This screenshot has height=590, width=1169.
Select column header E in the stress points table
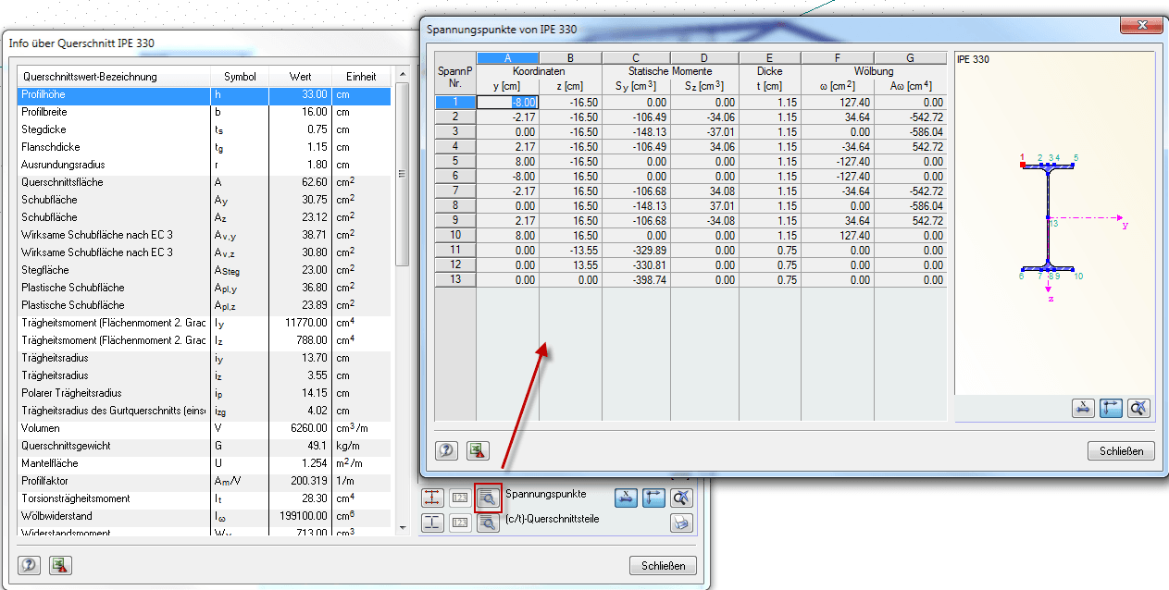[x=770, y=58]
